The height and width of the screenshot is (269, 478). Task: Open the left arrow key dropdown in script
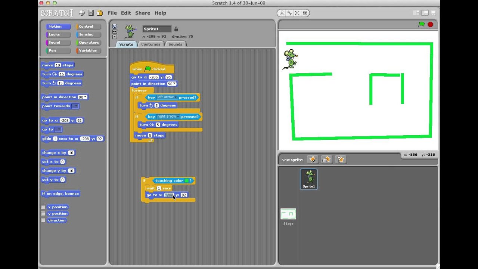click(x=176, y=98)
